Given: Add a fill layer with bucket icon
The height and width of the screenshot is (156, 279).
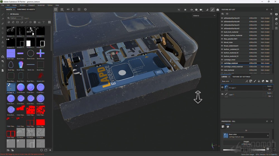Looking at the screenshot, I should tap(259, 81).
